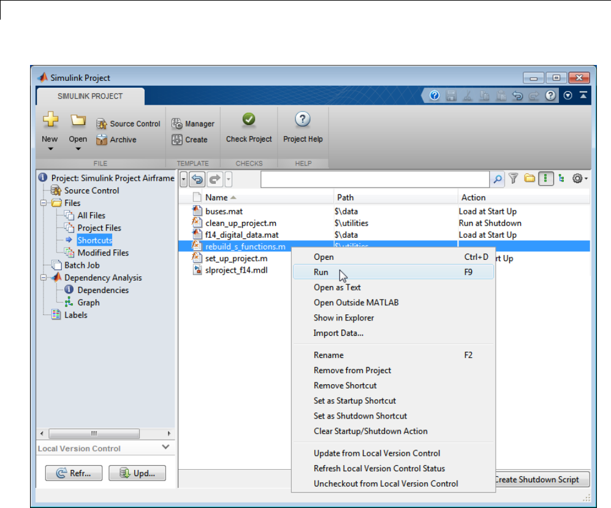This screenshot has width=611, height=508.
Task: Click the redo icon in quick access bar
Action: pos(534,96)
